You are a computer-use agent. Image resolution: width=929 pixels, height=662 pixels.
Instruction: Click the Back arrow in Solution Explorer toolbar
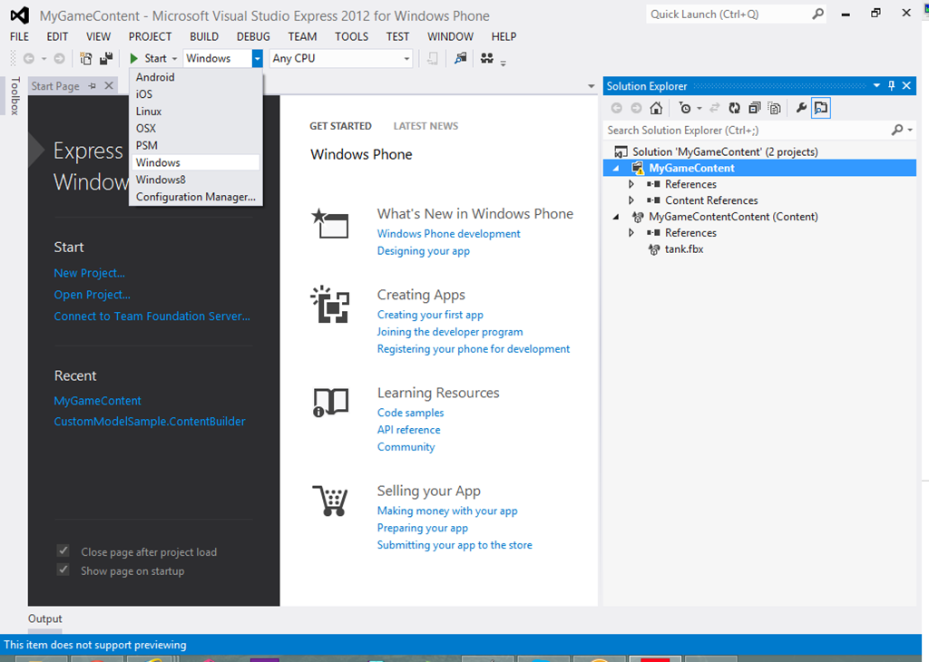pos(617,108)
